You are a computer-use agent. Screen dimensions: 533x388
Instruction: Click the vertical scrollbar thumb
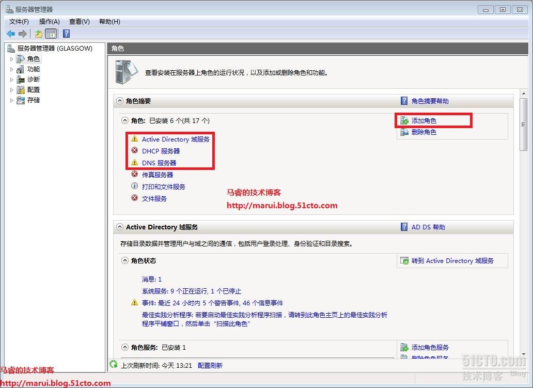coord(524,125)
